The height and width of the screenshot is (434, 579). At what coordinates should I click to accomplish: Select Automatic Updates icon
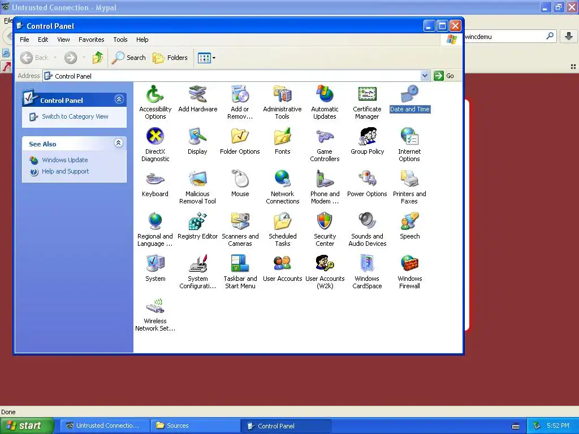tap(325, 94)
